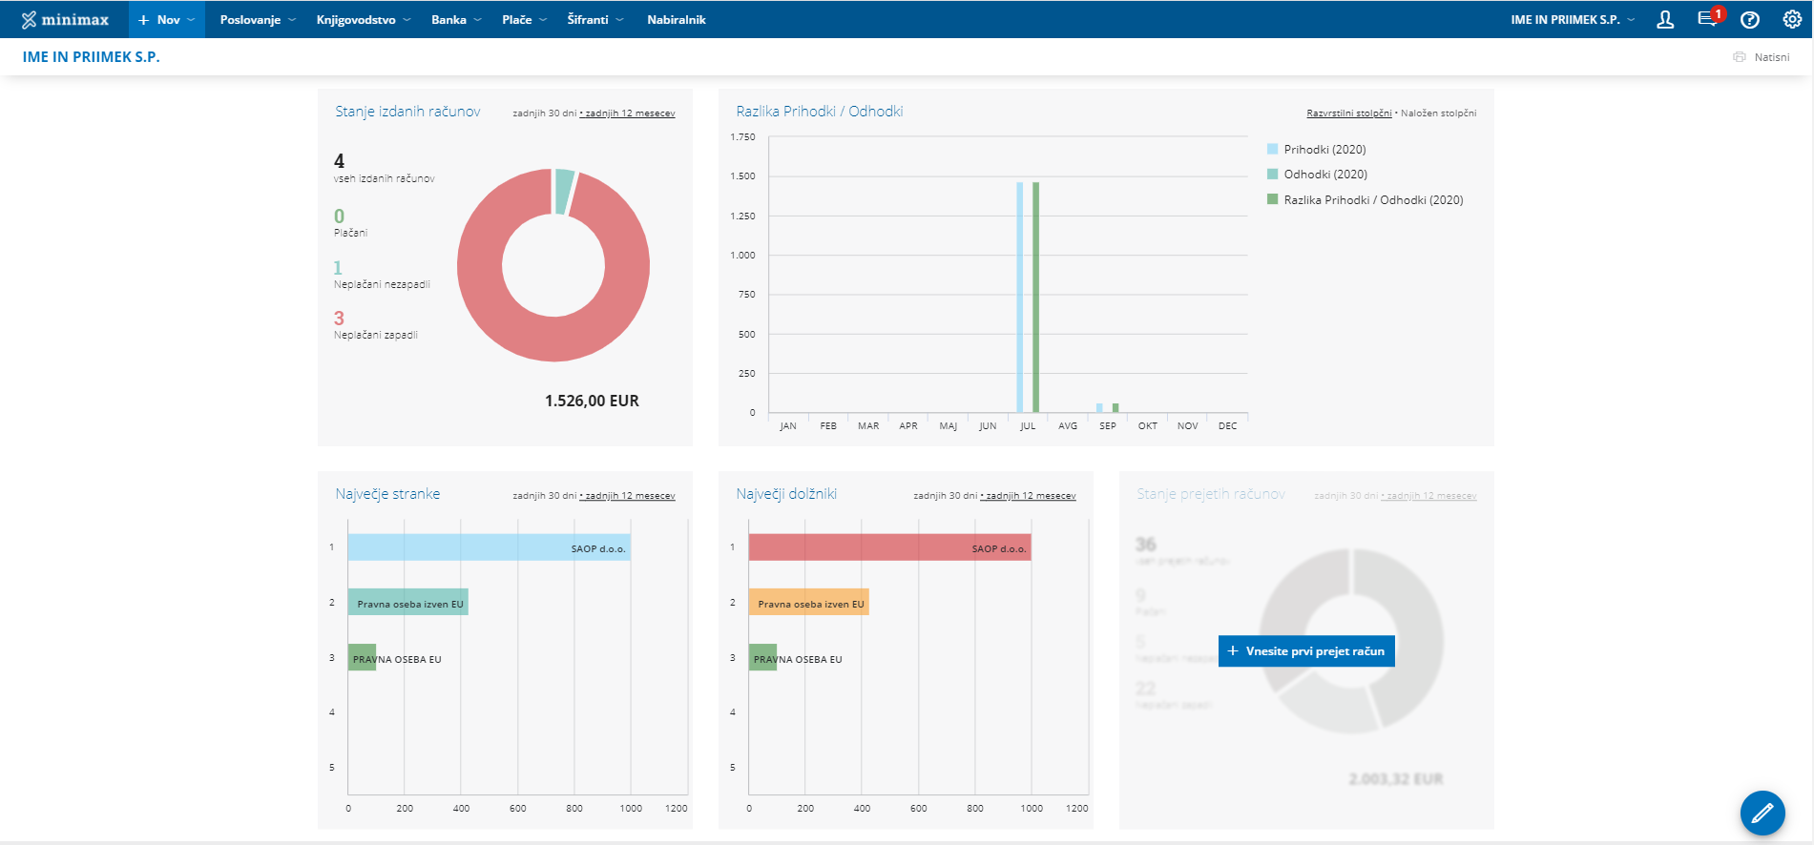Click the blue pencil edit floating button
Viewport: 1814px width, 845px height.
point(1762,813)
